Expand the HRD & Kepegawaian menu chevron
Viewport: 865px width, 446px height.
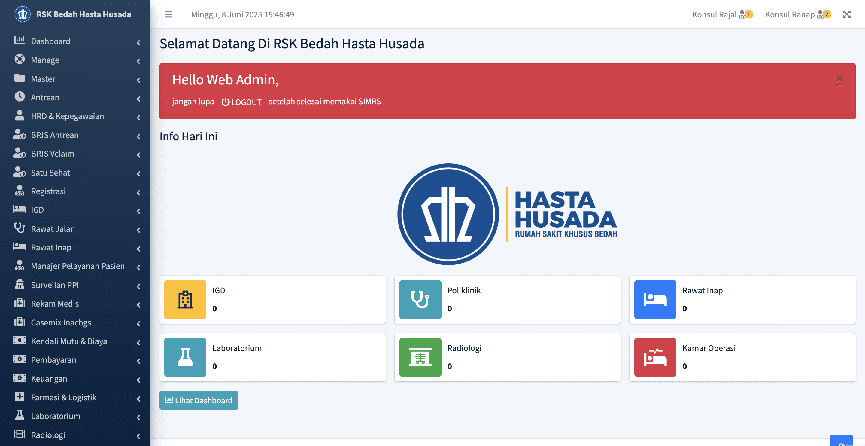point(138,117)
